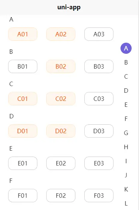The image size is (139, 210).
Task: Unselect the highlighted C01 tag
Action: [23, 99]
